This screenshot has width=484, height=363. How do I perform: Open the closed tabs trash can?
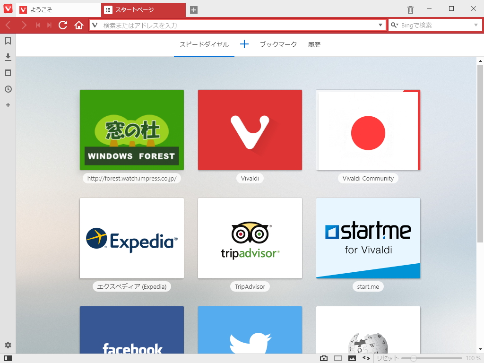[410, 10]
